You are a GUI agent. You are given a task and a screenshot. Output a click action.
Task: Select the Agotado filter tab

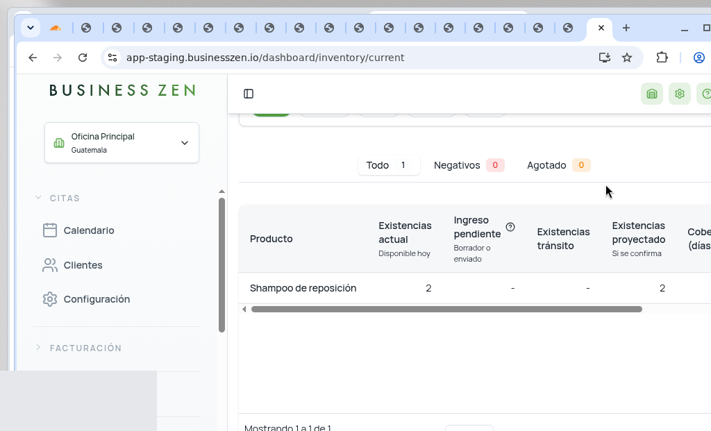(558, 165)
